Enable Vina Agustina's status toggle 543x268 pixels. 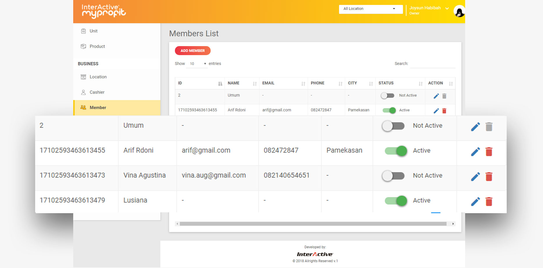coord(393,176)
